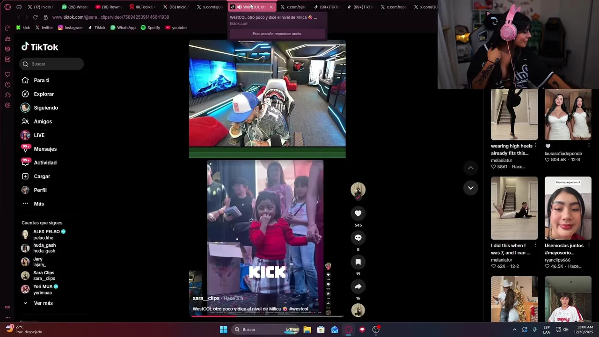Open Yeri MUA followed account
599x337 pixels.
pos(40,289)
